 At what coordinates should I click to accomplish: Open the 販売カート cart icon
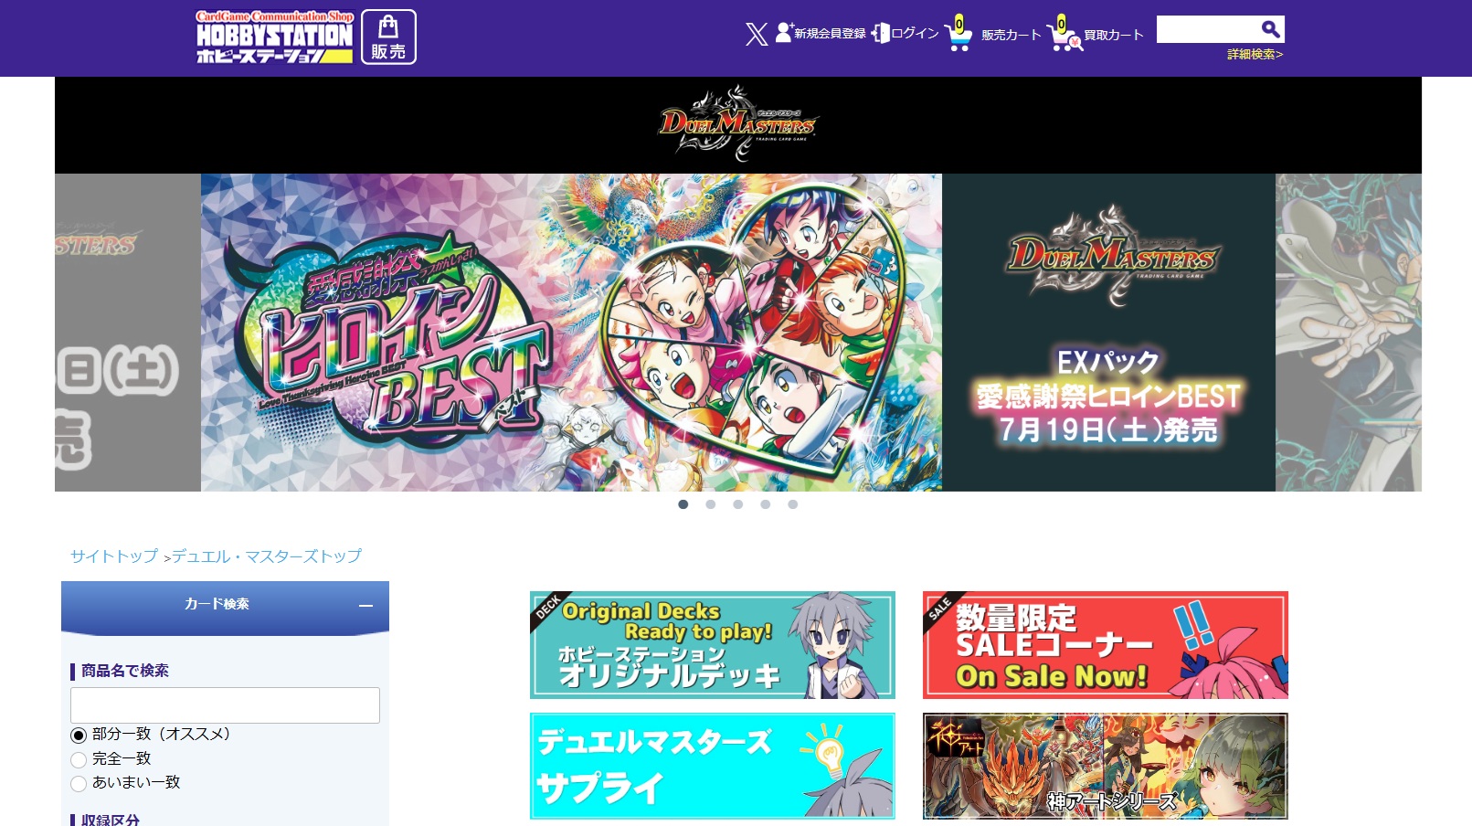click(959, 33)
